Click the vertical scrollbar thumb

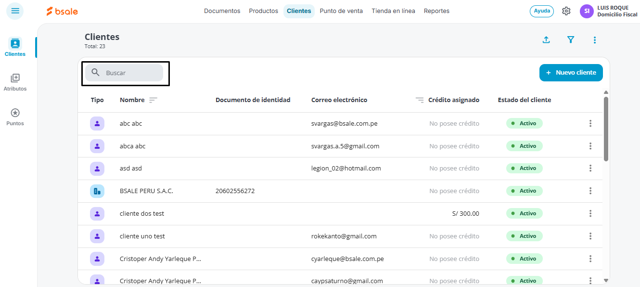pos(606,129)
